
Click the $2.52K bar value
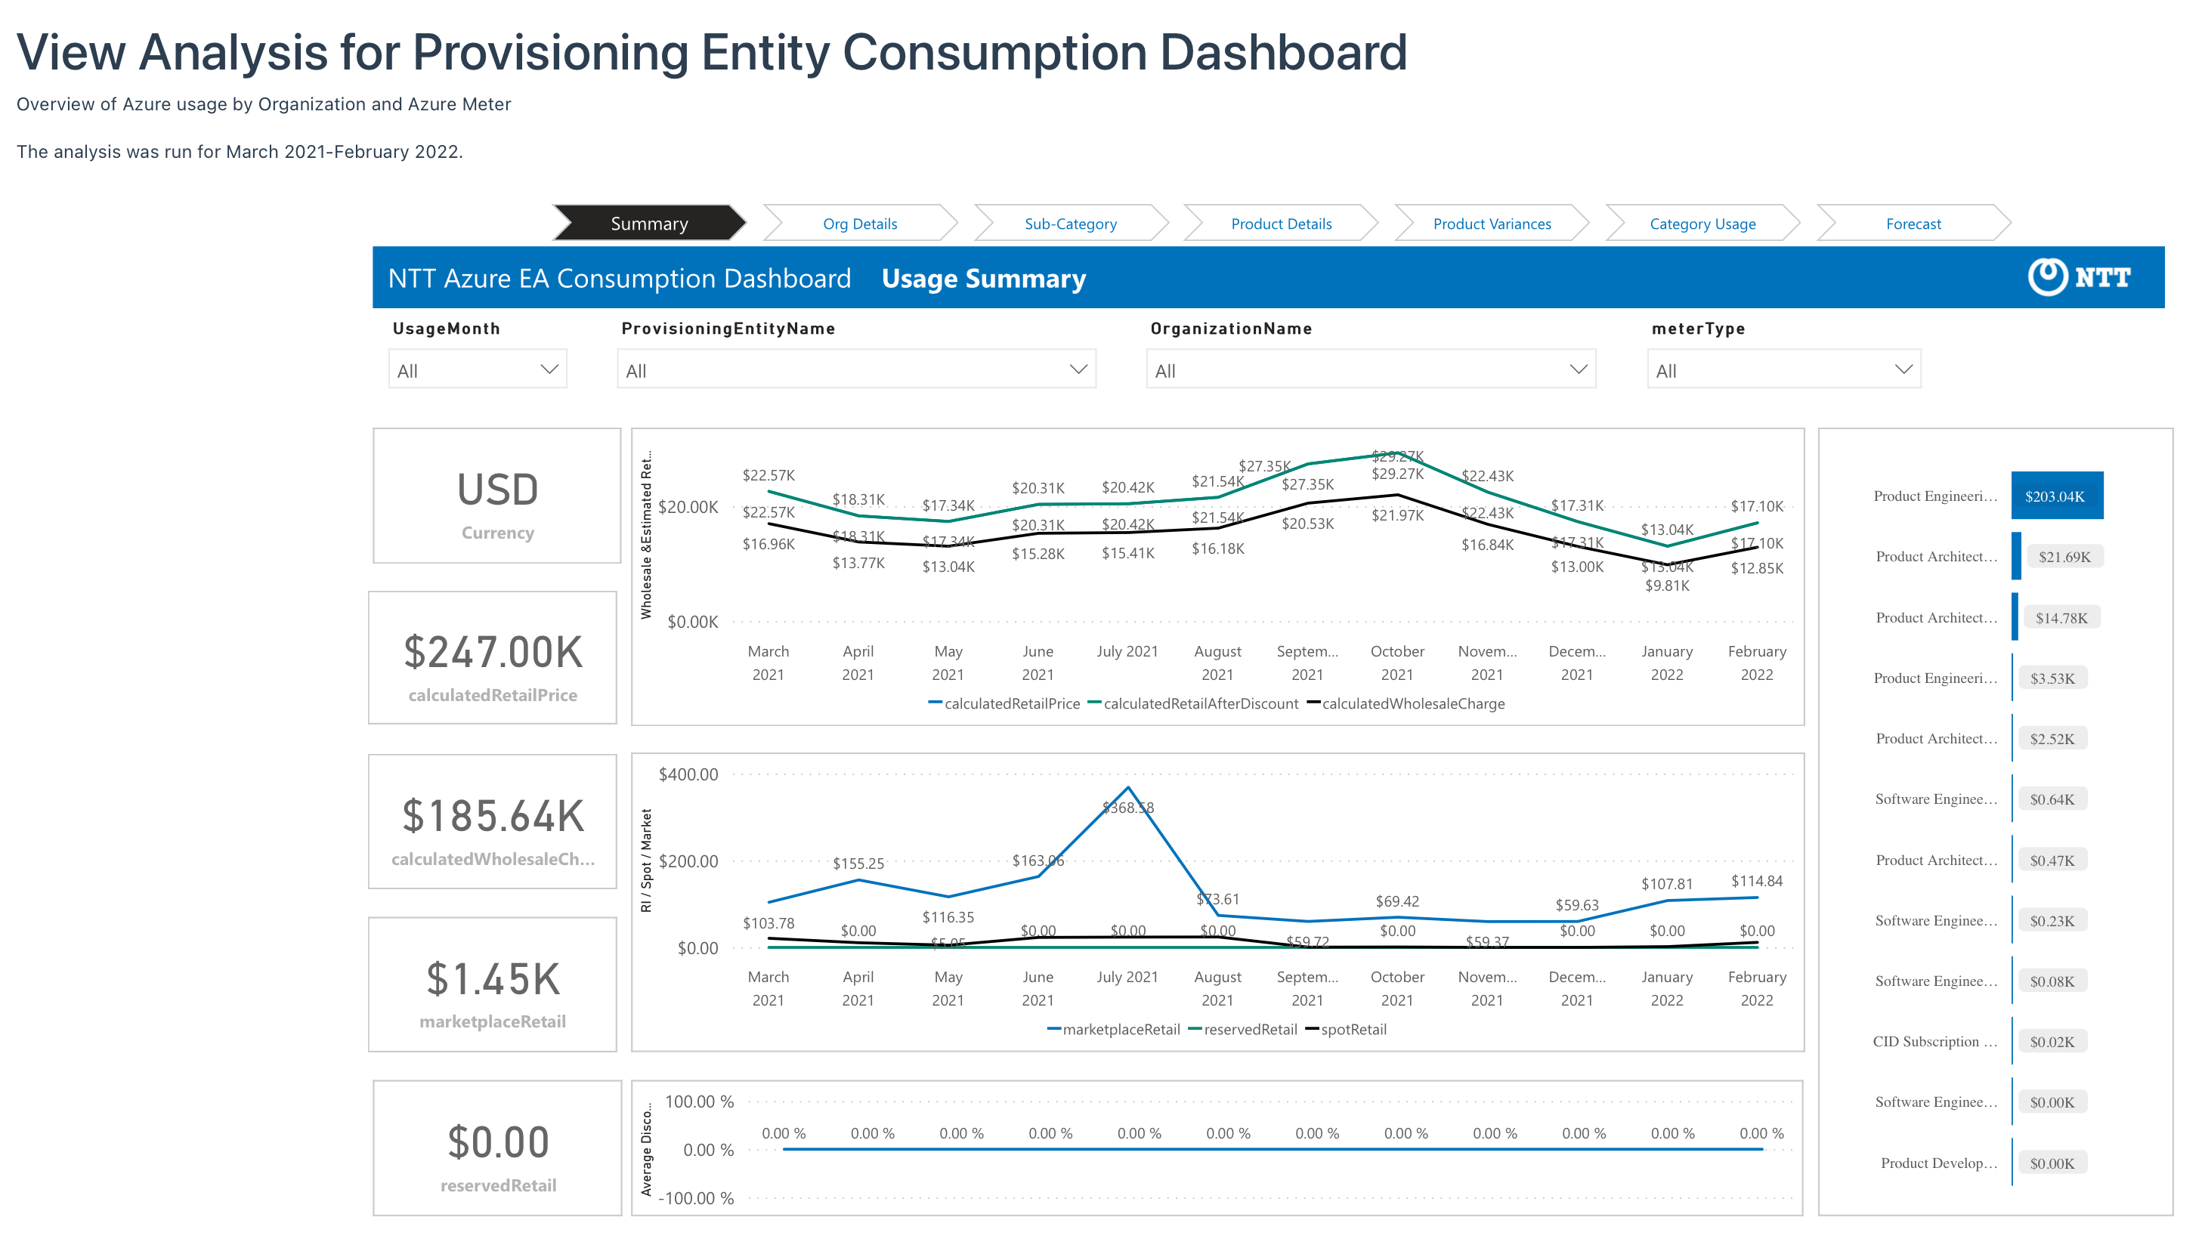click(2052, 738)
